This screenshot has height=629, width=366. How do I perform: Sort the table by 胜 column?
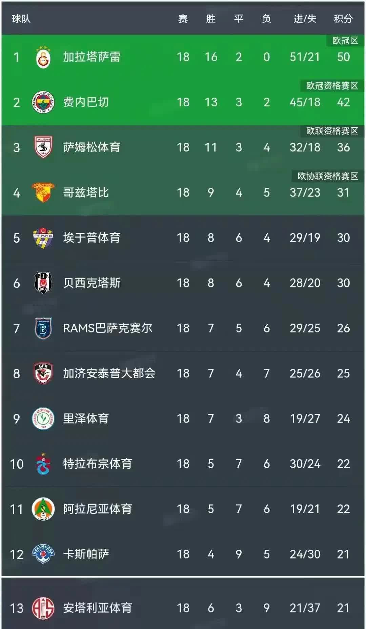(x=210, y=19)
